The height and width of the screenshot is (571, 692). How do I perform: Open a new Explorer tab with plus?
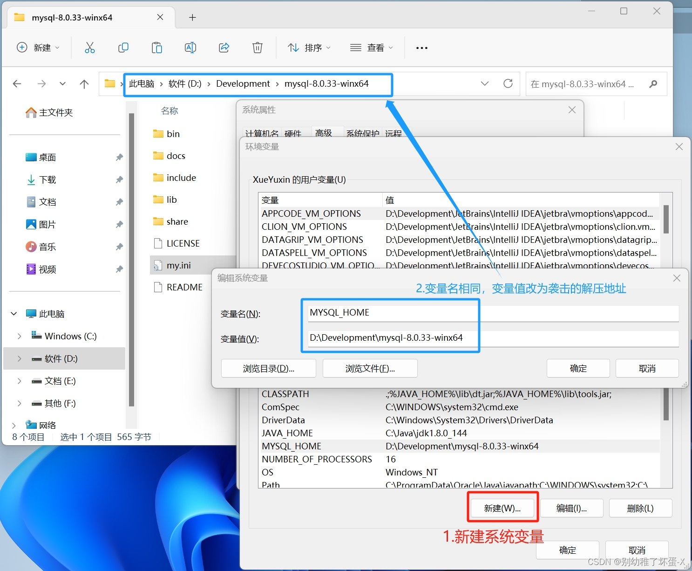192,17
